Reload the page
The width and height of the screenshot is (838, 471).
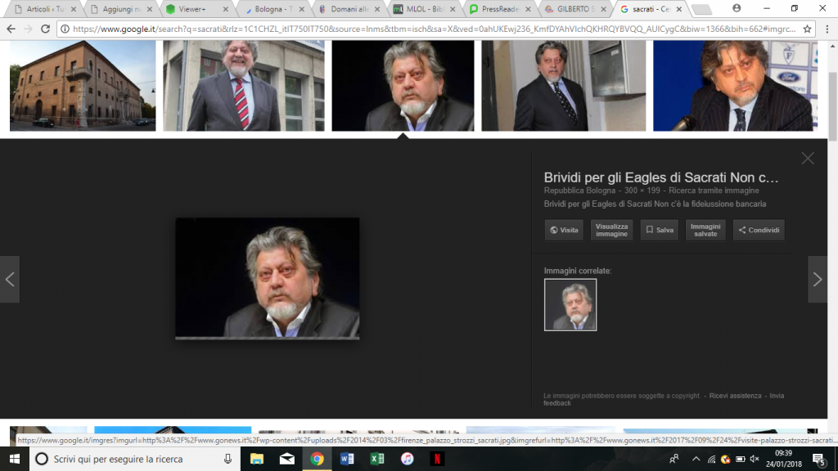coord(46,29)
